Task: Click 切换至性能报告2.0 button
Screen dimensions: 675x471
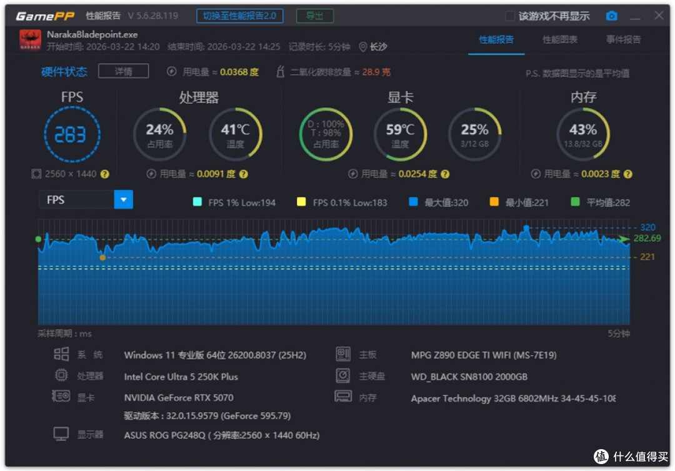Action: [x=240, y=16]
